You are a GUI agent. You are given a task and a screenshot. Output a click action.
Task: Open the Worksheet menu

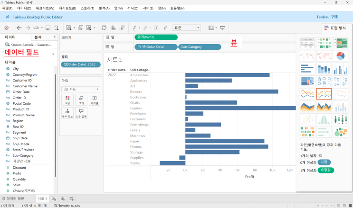[x=45, y=9]
